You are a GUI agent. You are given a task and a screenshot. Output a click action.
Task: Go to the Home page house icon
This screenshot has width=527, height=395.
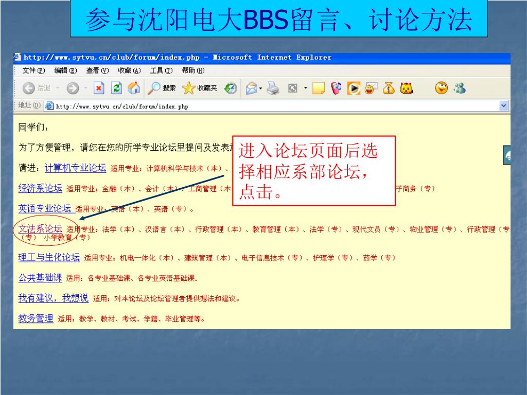click(x=134, y=88)
